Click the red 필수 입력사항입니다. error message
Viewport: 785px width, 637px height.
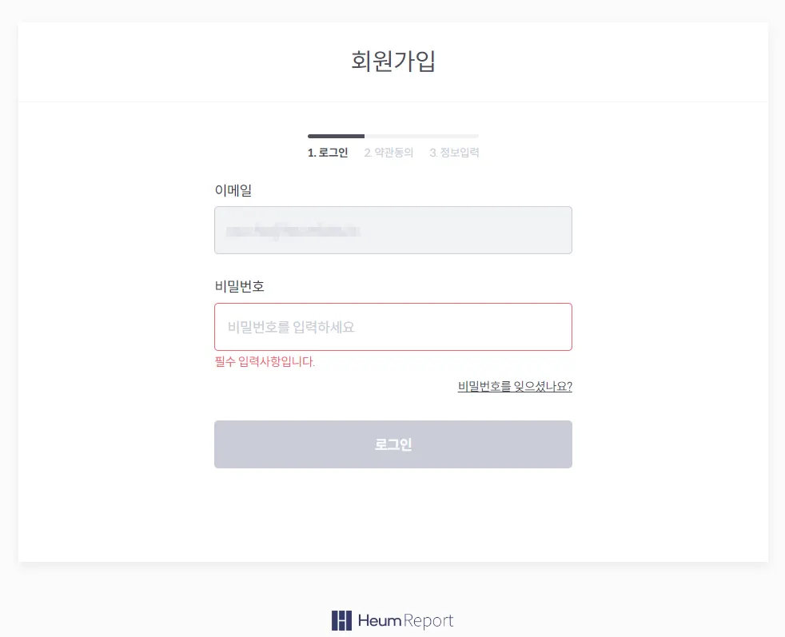(265, 362)
